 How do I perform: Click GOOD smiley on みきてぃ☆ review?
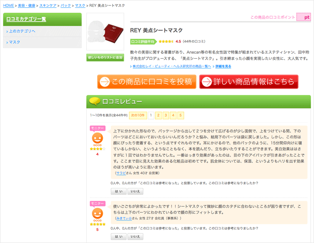(98, 215)
